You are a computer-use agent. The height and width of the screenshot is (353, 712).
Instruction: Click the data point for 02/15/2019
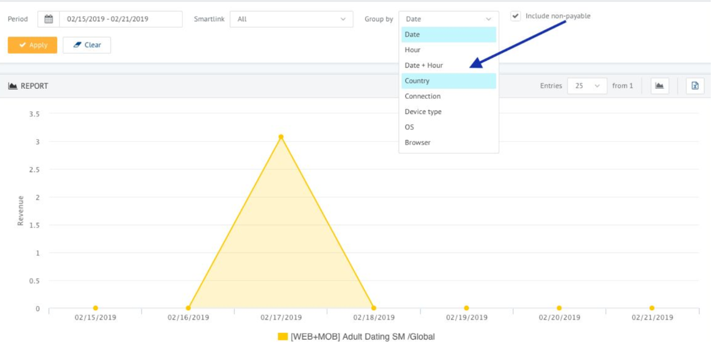click(95, 308)
